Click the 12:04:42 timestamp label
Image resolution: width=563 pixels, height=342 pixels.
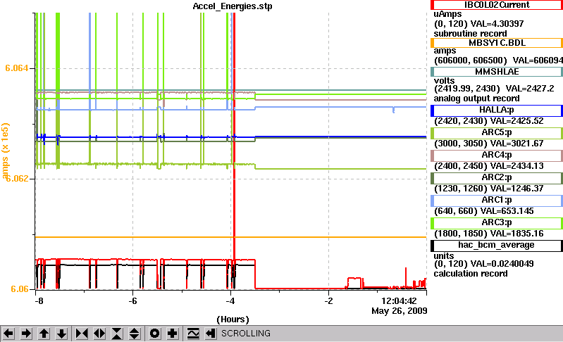(x=399, y=300)
